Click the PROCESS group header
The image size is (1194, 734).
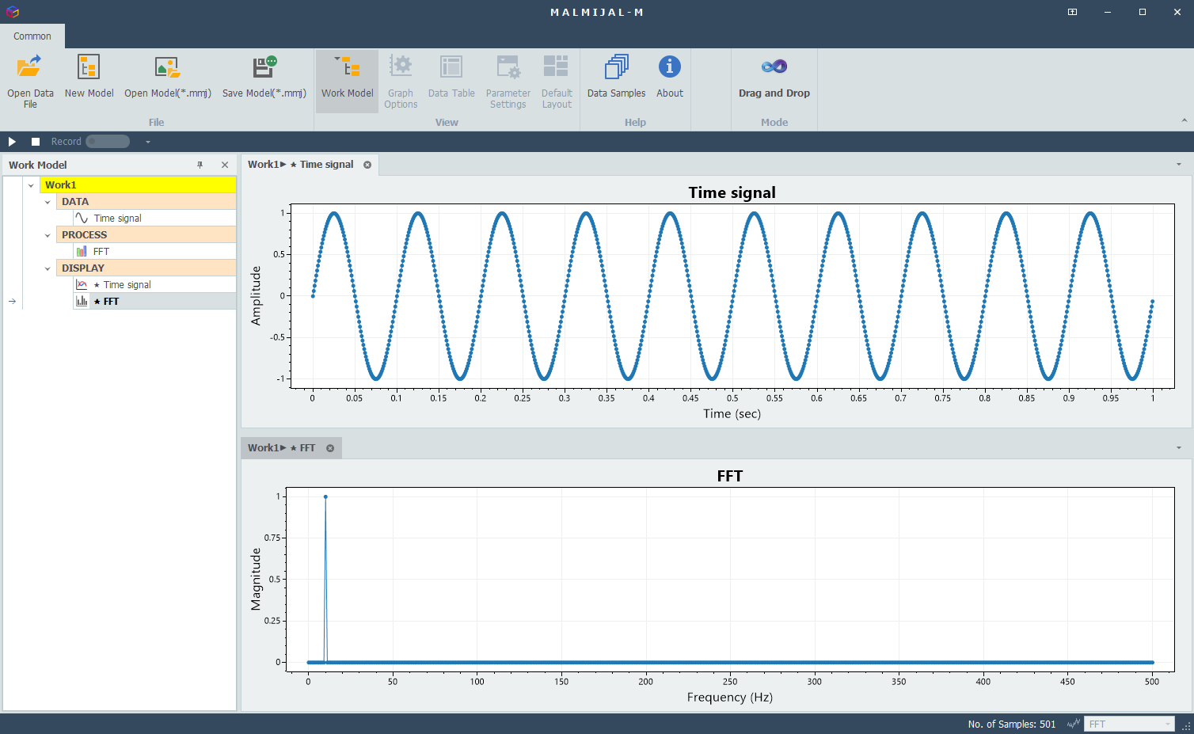point(146,234)
